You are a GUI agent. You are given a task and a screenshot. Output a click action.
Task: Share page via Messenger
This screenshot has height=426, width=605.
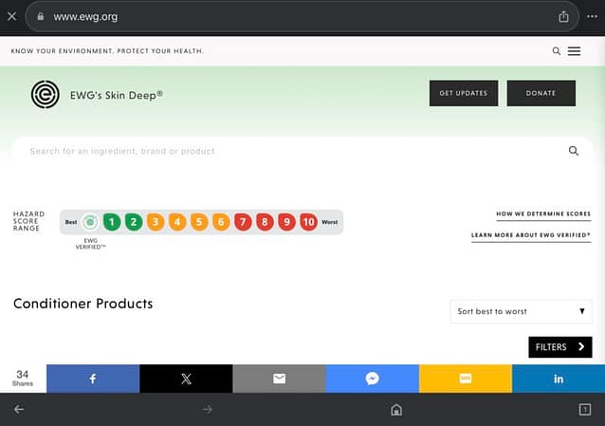[373, 379]
